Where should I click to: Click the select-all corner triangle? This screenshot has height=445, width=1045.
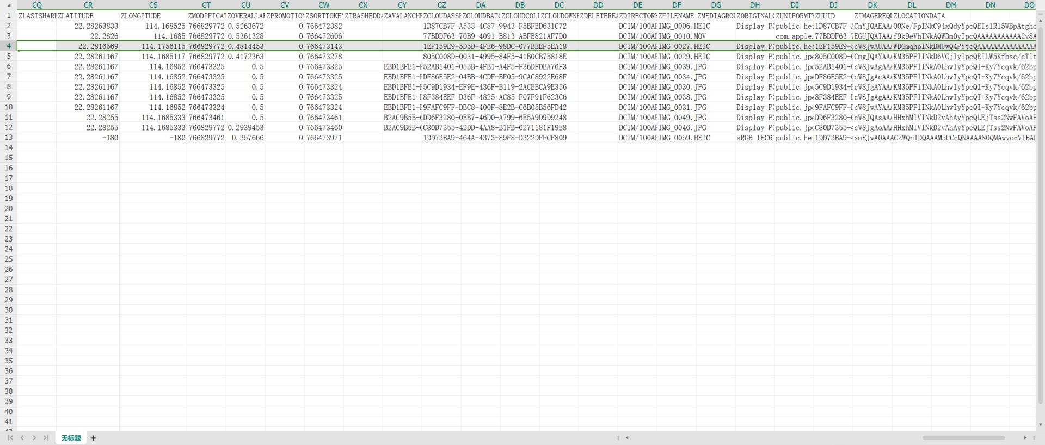pyautogui.click(x=9, y=5)
